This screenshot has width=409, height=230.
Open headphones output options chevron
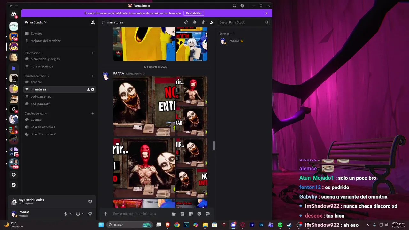[x=83, y=214]
